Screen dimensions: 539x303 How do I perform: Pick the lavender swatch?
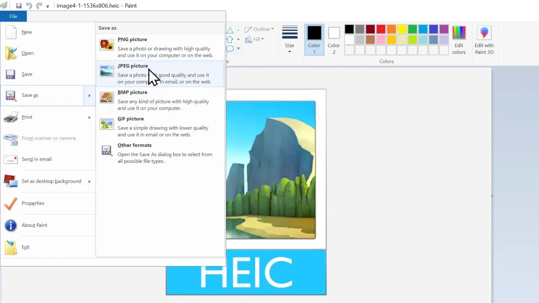point(444,40)
